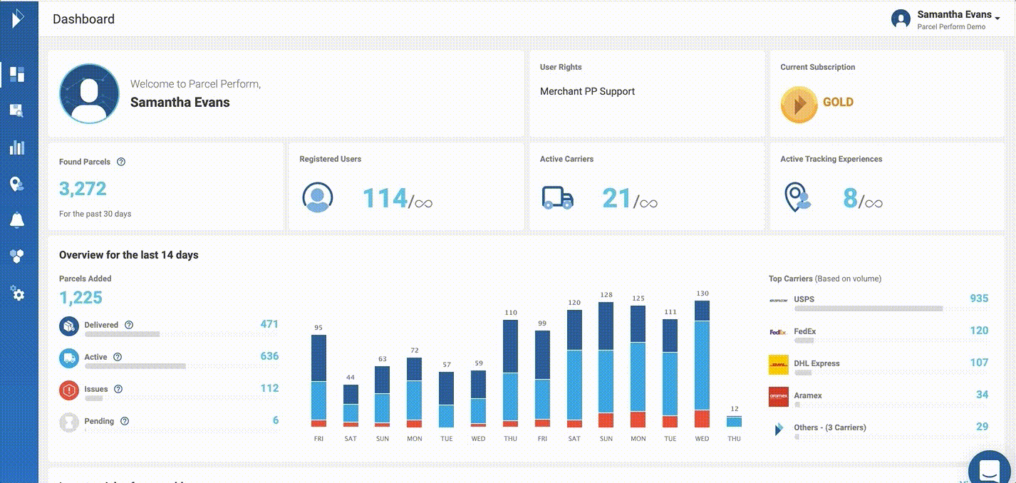Click the Wednesday bar labeled 130
The image size is (1016, 483).
point(702,363)
